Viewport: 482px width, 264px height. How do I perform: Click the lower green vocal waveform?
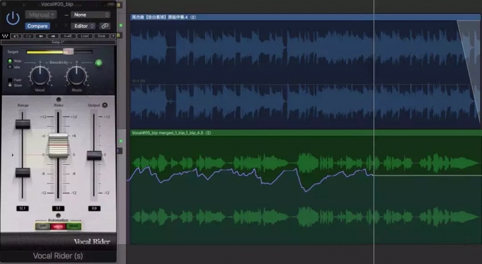click(x=304, y=216)
